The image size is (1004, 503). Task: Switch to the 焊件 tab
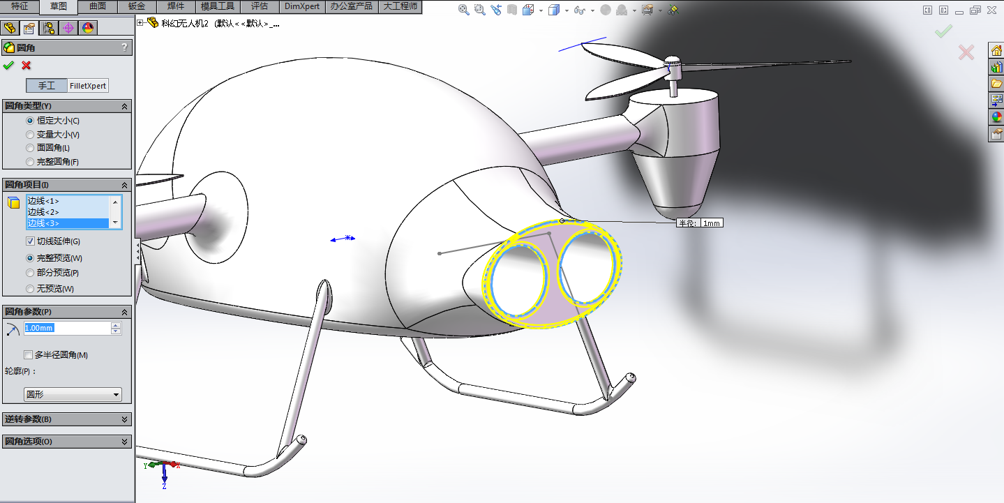click(x=176, y=6)
